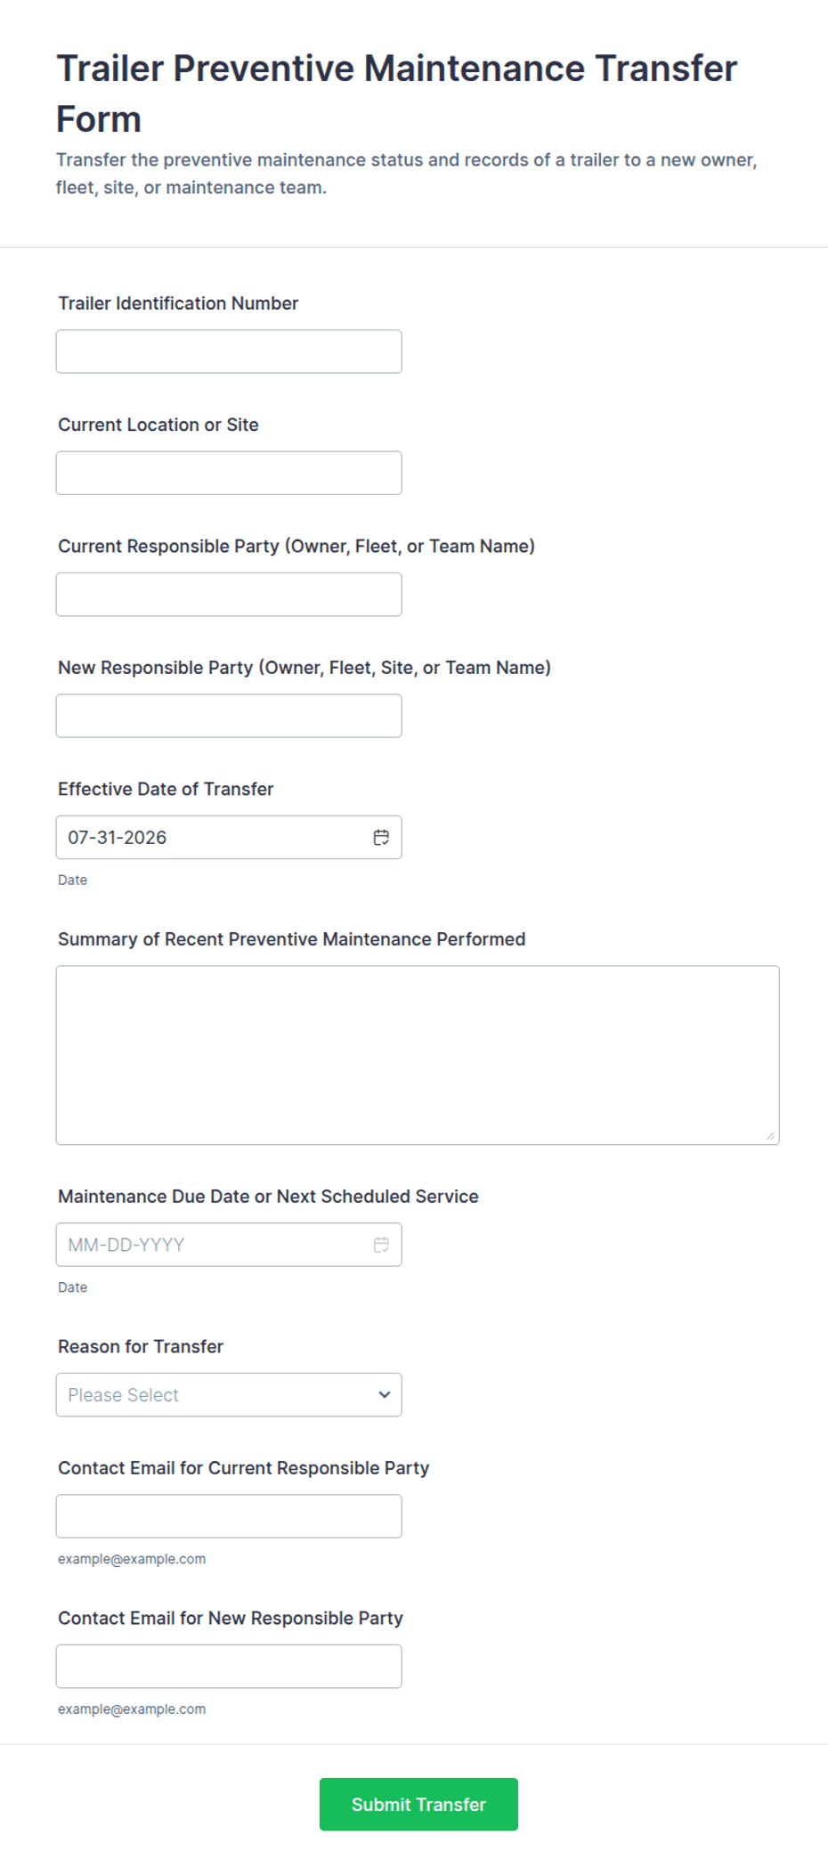Focus Contact Email for New Responsible Party

[229, 1666]
